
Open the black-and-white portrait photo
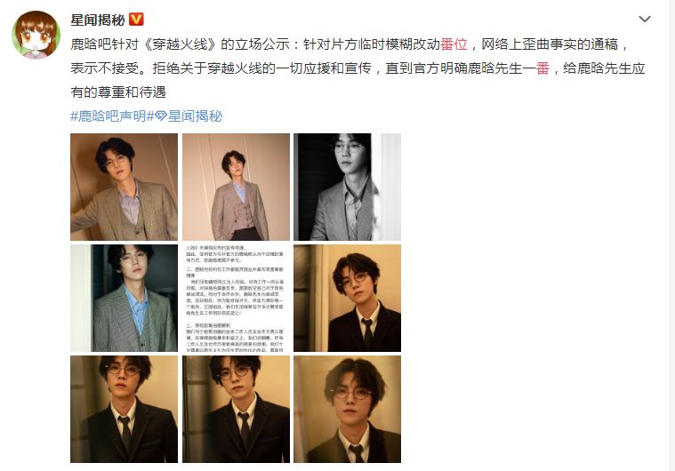click(347, 187)
